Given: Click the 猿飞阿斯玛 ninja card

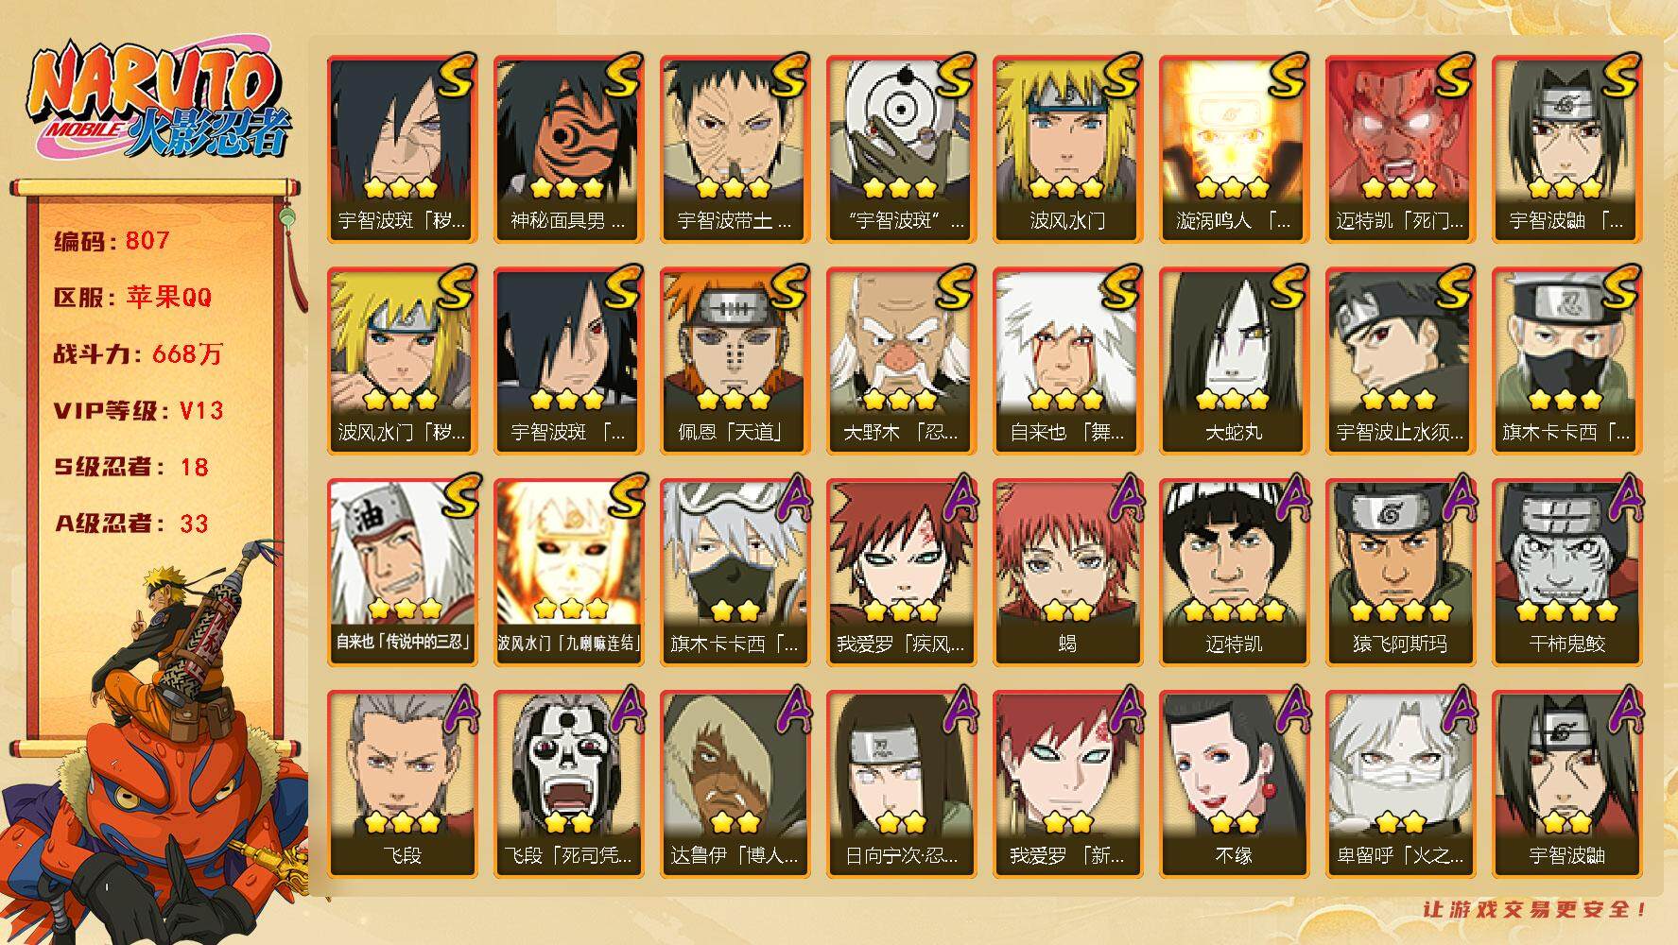Looking at the screenshot, I should click(1401, 573).
